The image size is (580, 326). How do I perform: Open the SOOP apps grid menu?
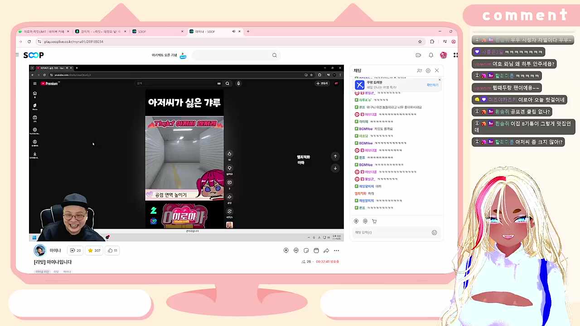(x=455, y=55)
